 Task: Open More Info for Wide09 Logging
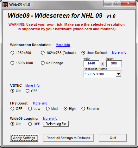[x=50, y=118]
